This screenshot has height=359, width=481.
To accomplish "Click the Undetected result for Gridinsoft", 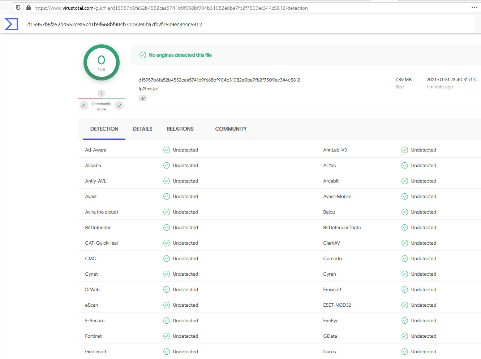I will click(185, 352).
